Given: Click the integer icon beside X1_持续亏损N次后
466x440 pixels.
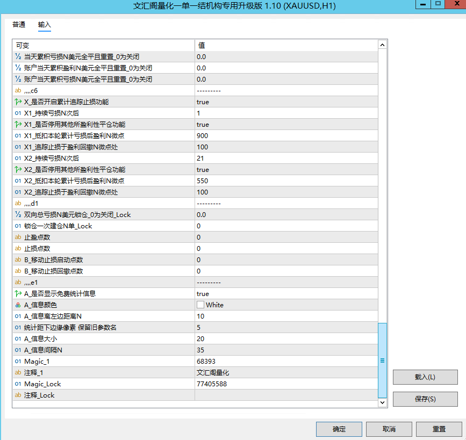Looking at the screenshot, I should click(x=18, y=113).
